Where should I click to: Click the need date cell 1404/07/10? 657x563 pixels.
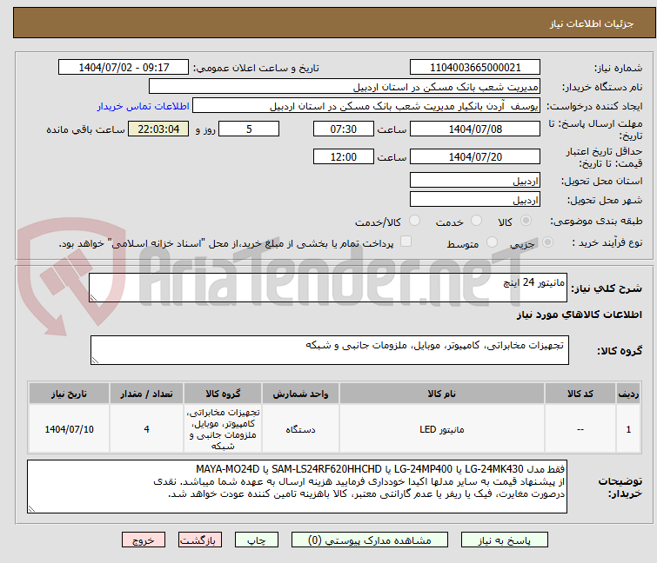click(x=69, y=429)
